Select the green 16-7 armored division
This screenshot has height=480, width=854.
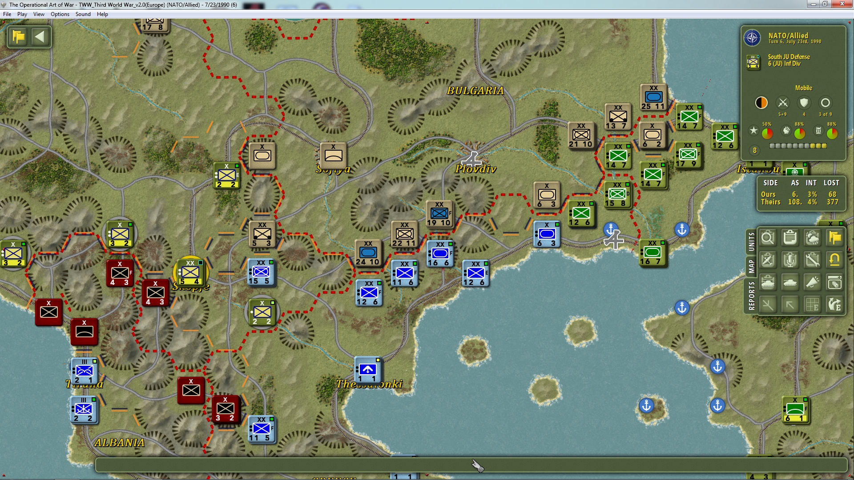(653, 252)
